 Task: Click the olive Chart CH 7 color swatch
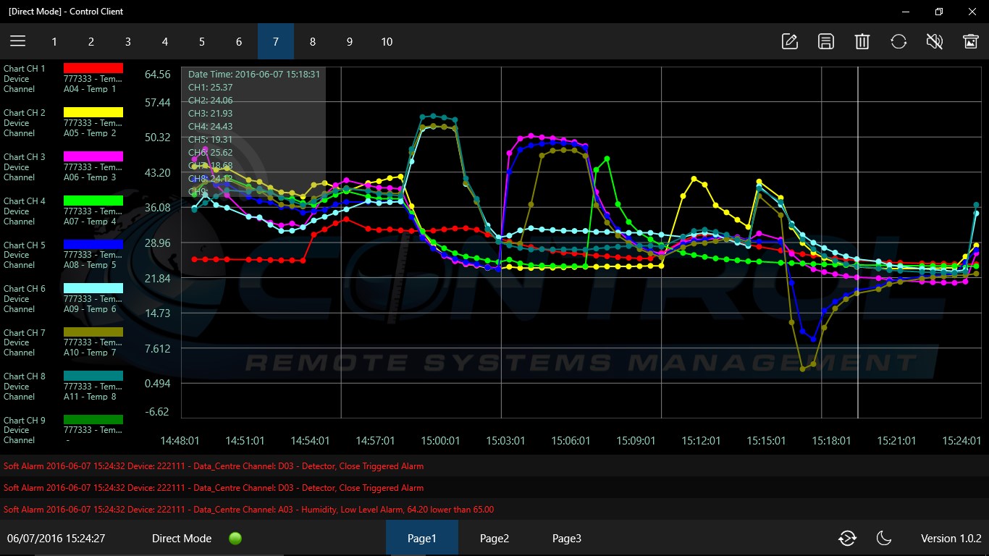93,332
